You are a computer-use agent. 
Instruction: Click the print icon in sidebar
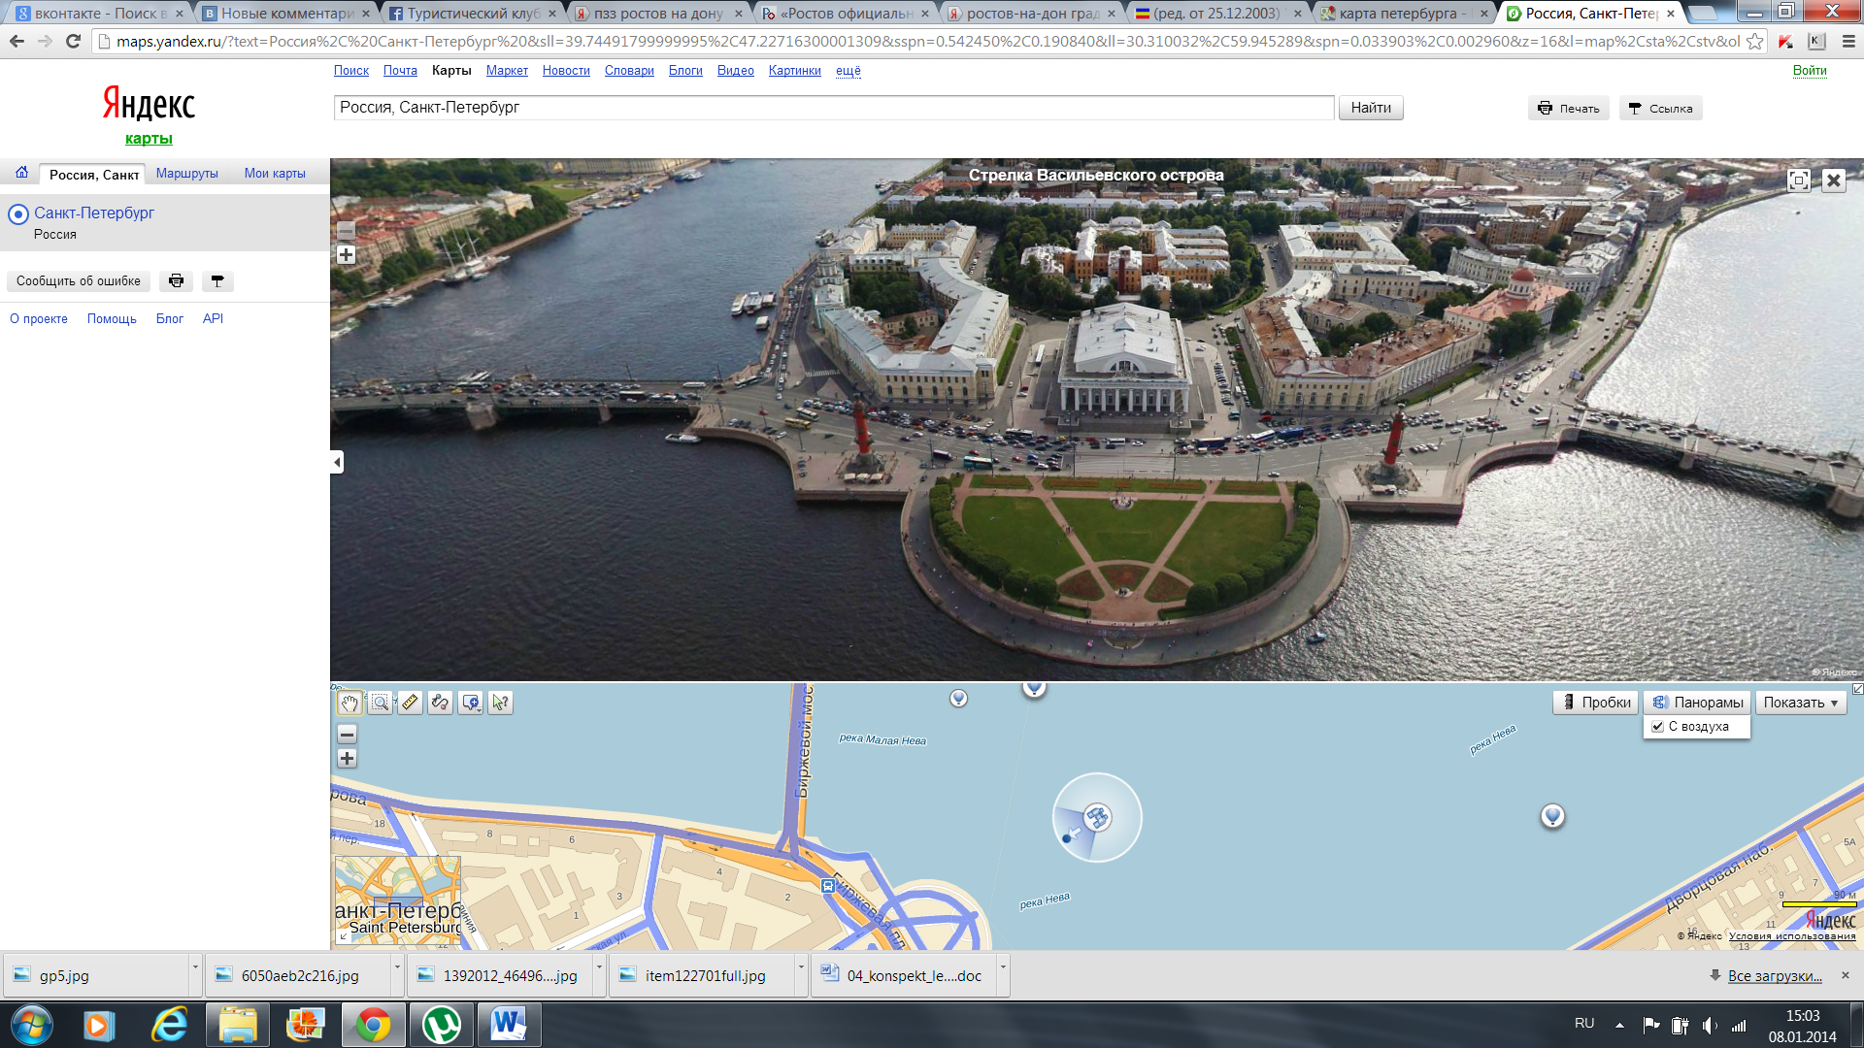point(176,281)
